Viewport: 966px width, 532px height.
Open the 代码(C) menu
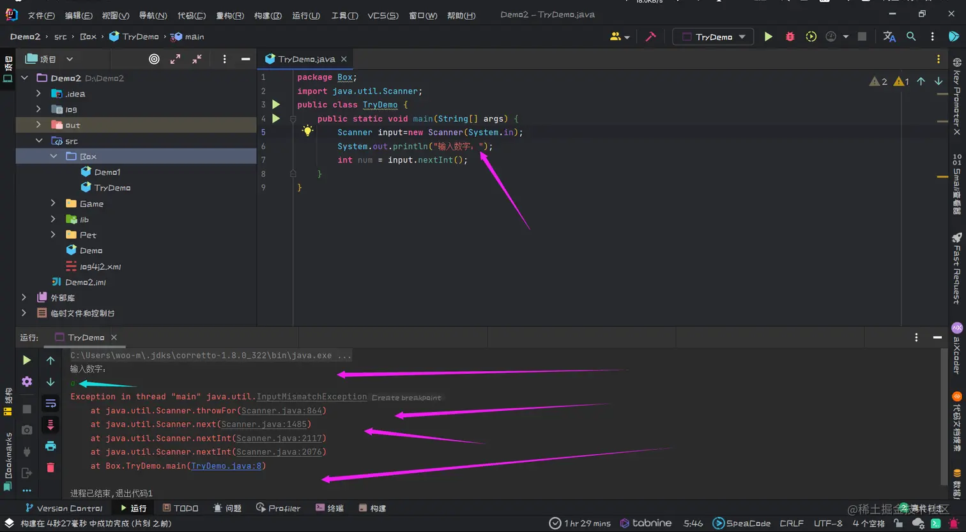click(191, 15)
